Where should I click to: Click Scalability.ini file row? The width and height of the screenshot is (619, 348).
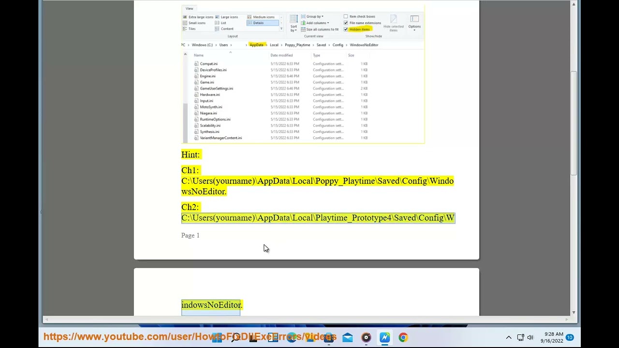click(281, 126)
